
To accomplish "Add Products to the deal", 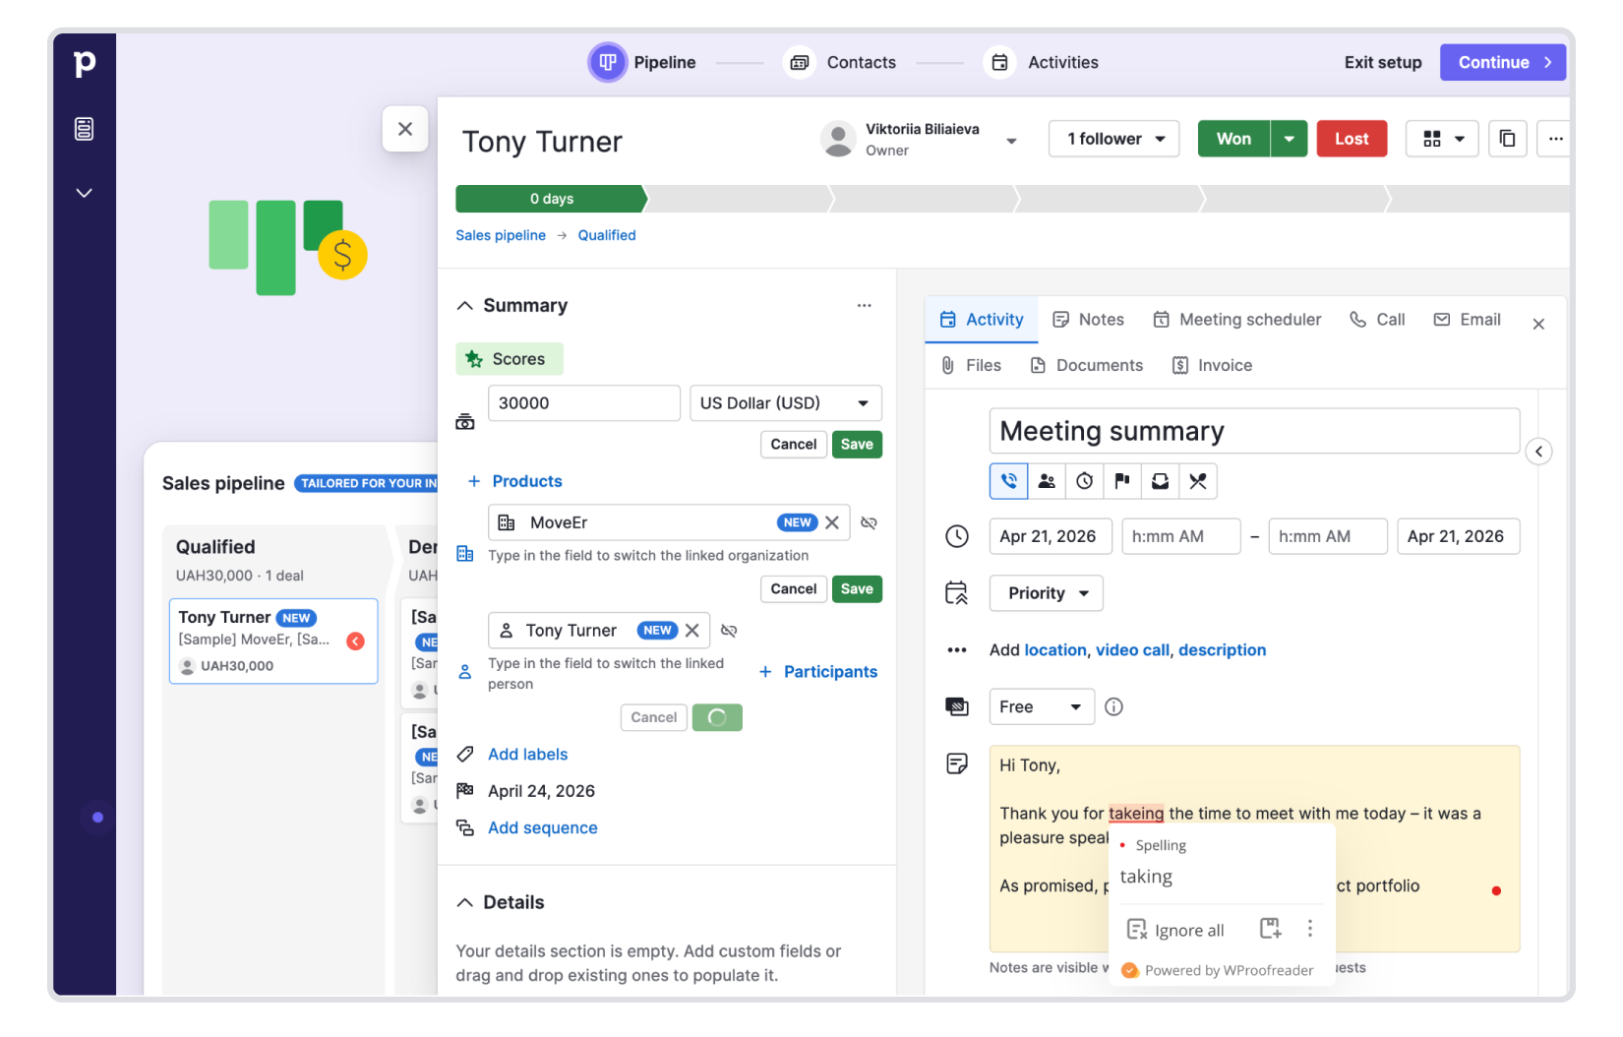I will 514,481.
